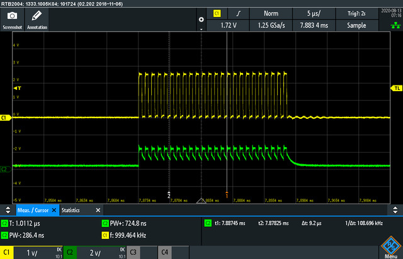Viewport: 403px width, 259px height.
Task: Close the Statistics tab
Action: [98, 210]
